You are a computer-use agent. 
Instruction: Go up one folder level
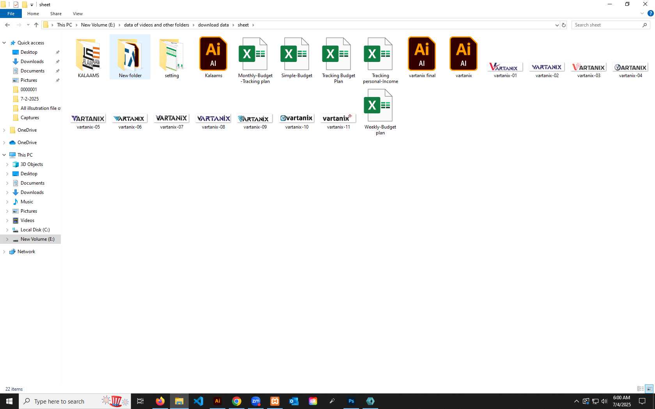(x=36, y=25)
